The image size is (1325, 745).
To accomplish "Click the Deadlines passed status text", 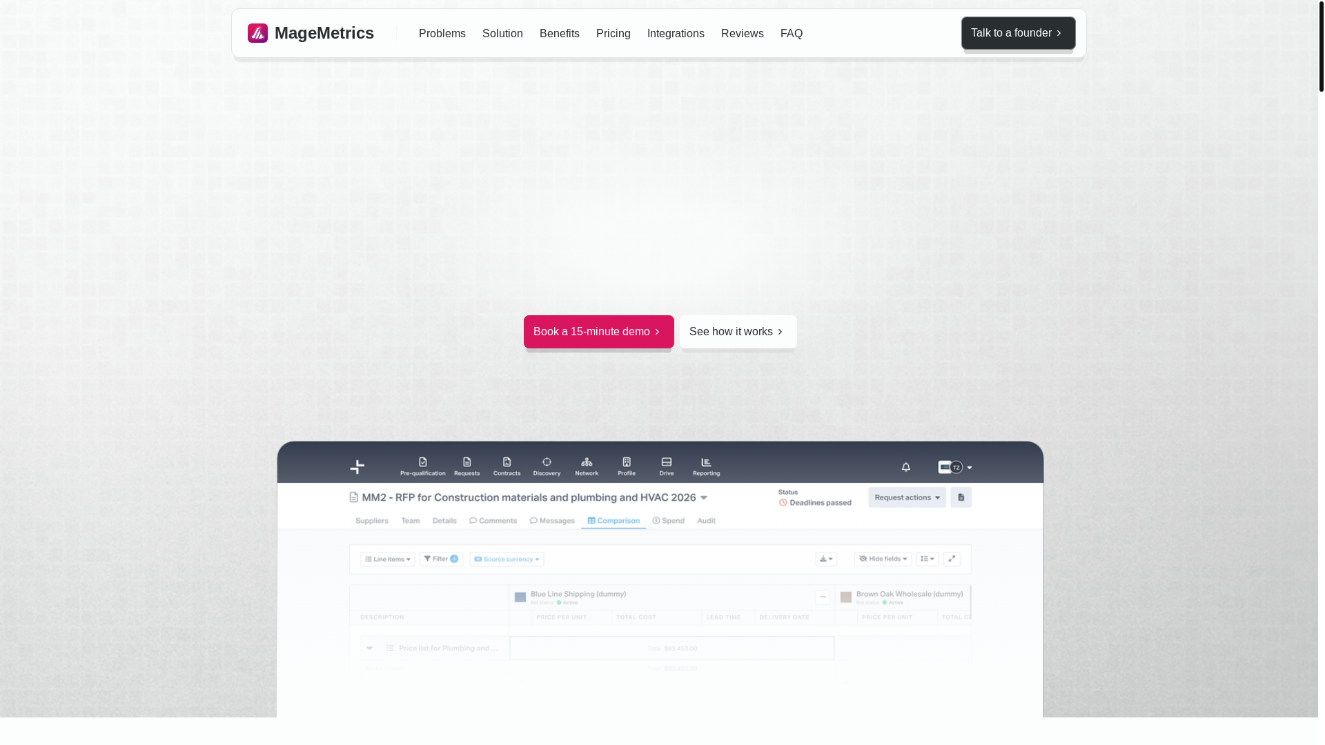I will pos(821,503).
